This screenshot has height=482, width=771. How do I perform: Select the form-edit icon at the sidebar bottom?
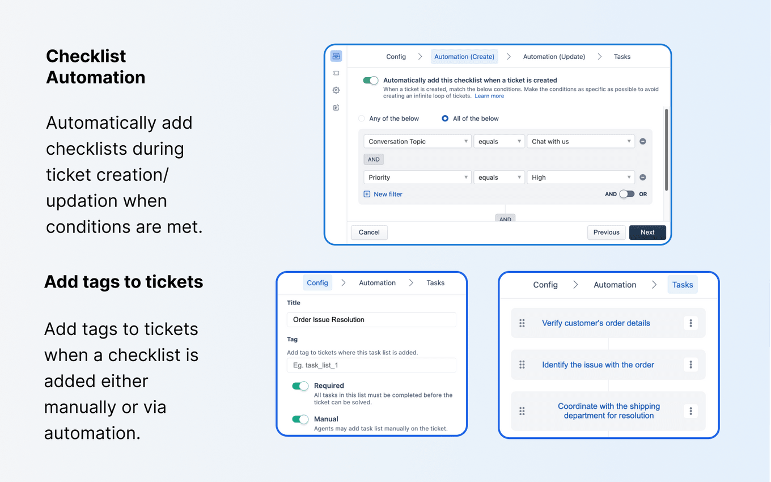click(x=336, y=107)
